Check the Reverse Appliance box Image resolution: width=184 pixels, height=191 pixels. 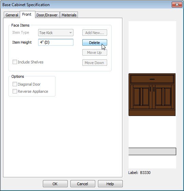point(15,91)
